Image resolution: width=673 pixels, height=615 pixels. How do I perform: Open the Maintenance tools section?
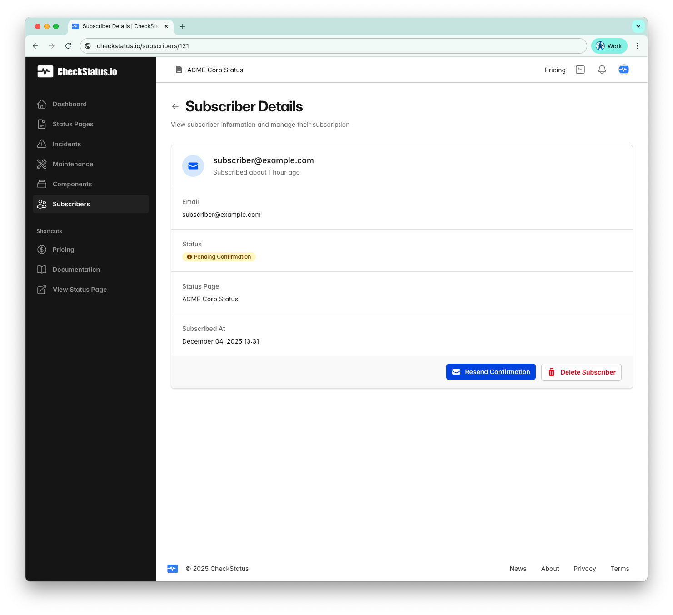[x=72, y=164]
